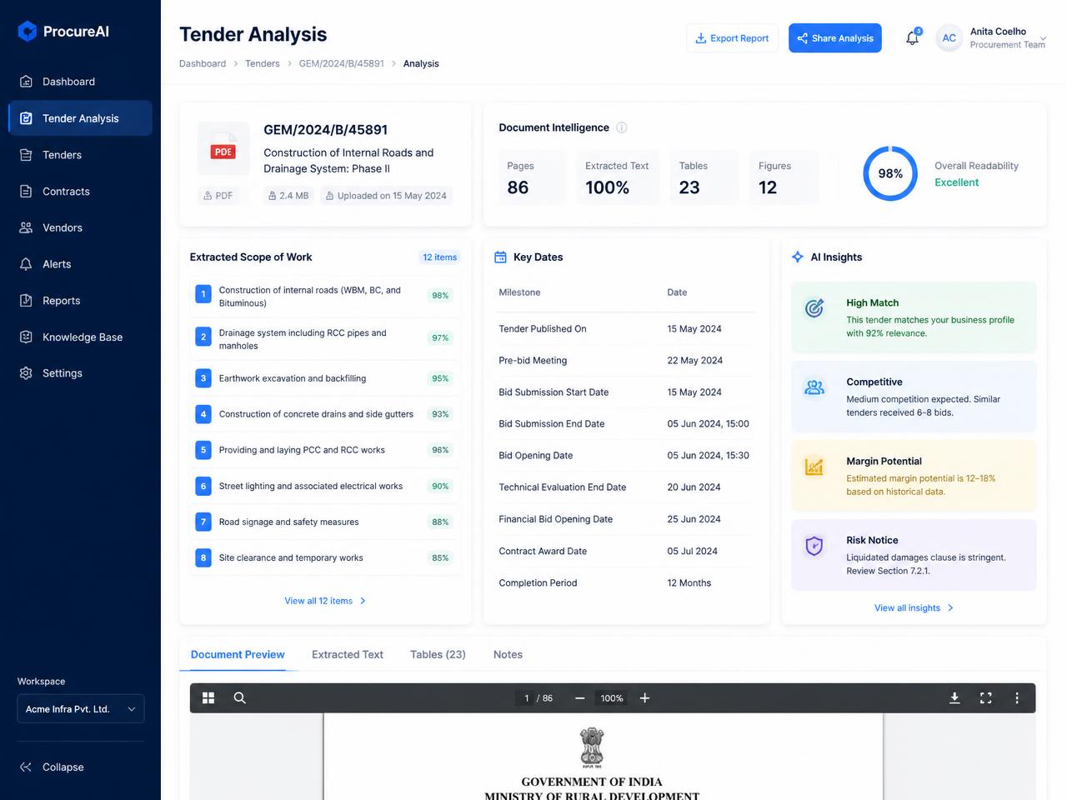Search within the document preview
The height and width of the screenshot is (800, 1067).
coord(240,698)
